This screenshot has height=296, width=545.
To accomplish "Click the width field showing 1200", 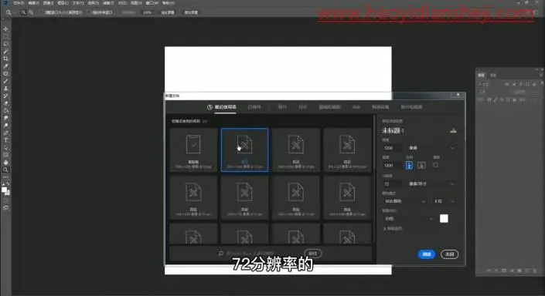I will (x=392, y=148).
